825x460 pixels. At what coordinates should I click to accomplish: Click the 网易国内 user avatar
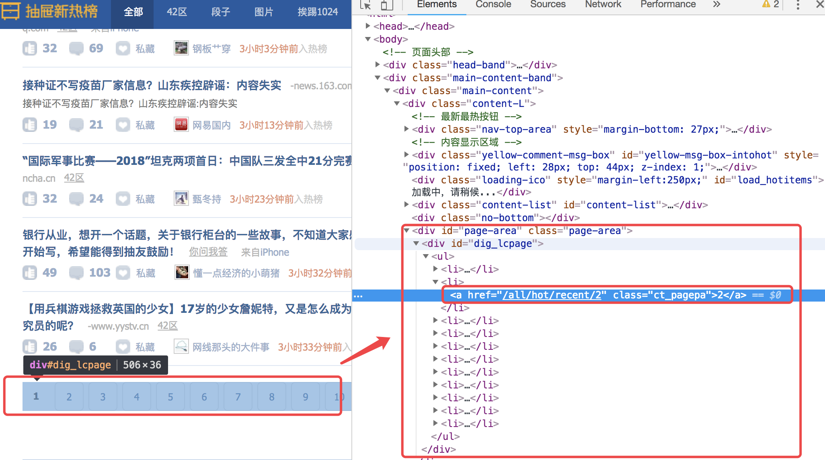click(181, 125)
